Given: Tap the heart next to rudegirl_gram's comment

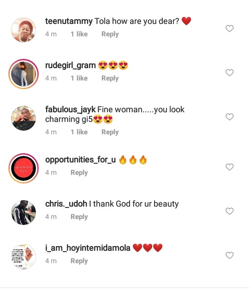Looking at the screenshot, I should 230,73.
